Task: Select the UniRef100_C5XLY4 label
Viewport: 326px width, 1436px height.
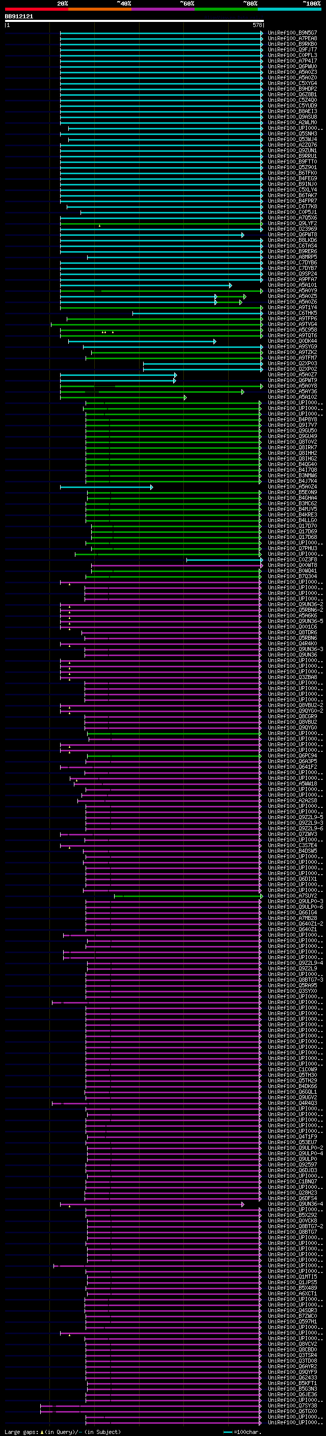Action: 292,189
